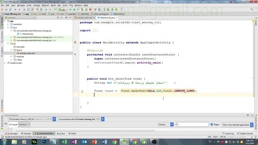The height and width of the screenshot is (145, 258).
Task: Select the logcat tab
Action: pyautogui.click(x=13, y=124)
